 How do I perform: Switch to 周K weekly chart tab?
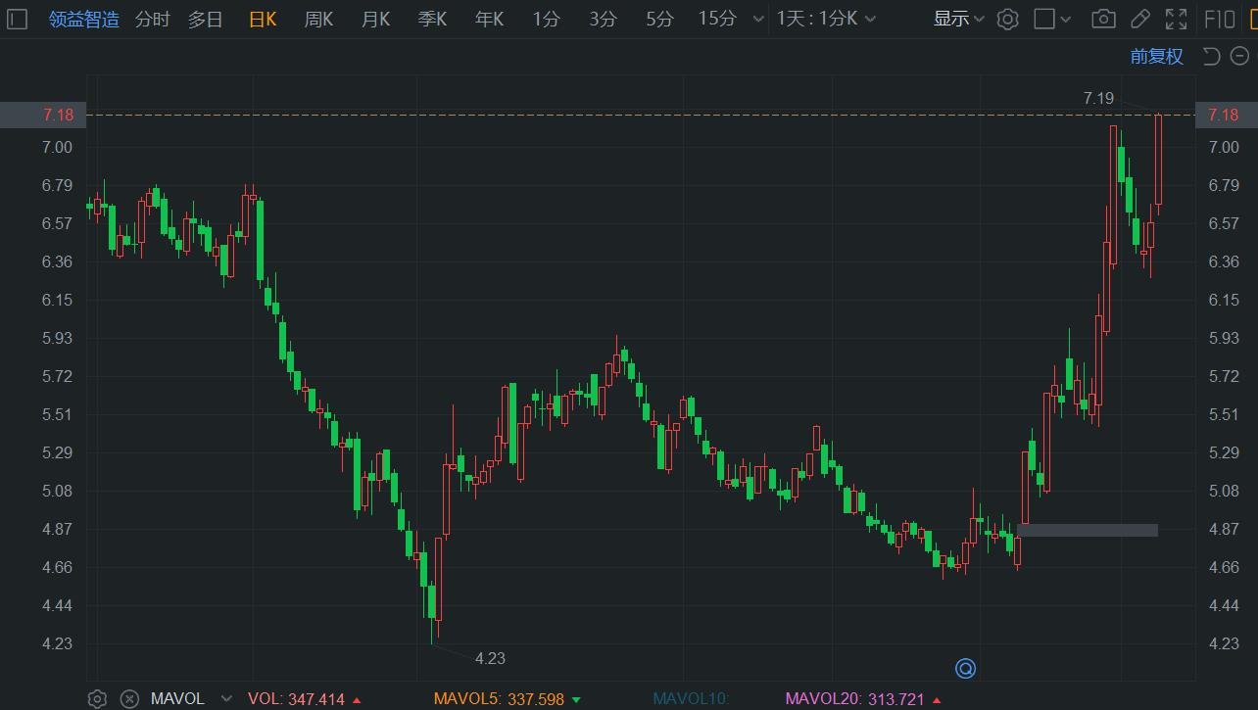pos(318,19)
